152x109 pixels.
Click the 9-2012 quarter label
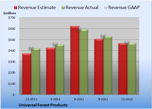[103, 99]
